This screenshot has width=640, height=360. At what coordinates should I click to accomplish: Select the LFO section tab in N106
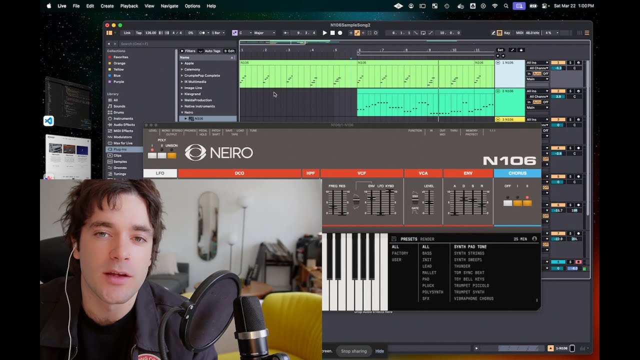[x=160, y=173]
